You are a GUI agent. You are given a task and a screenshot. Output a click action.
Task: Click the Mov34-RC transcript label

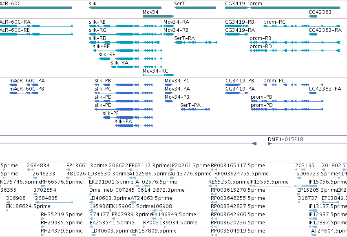155,71
